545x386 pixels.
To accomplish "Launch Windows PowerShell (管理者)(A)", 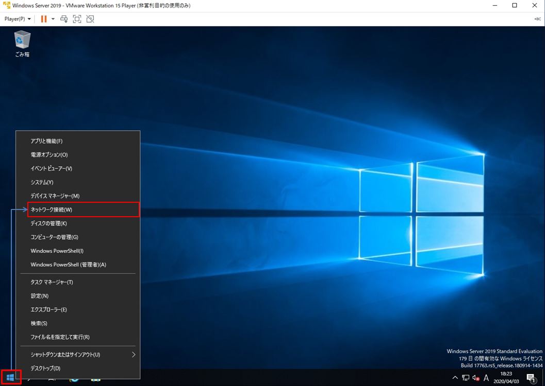I will tap(78, 265).
